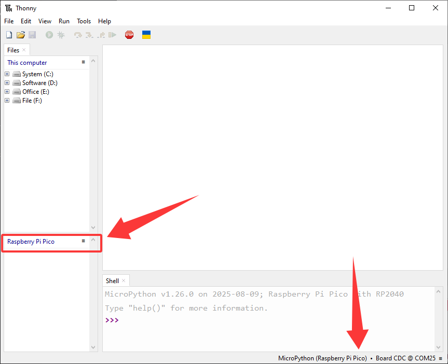Click the Resume debugging icon
Viewport: 448px width, 364px height.
click(112, 35)
